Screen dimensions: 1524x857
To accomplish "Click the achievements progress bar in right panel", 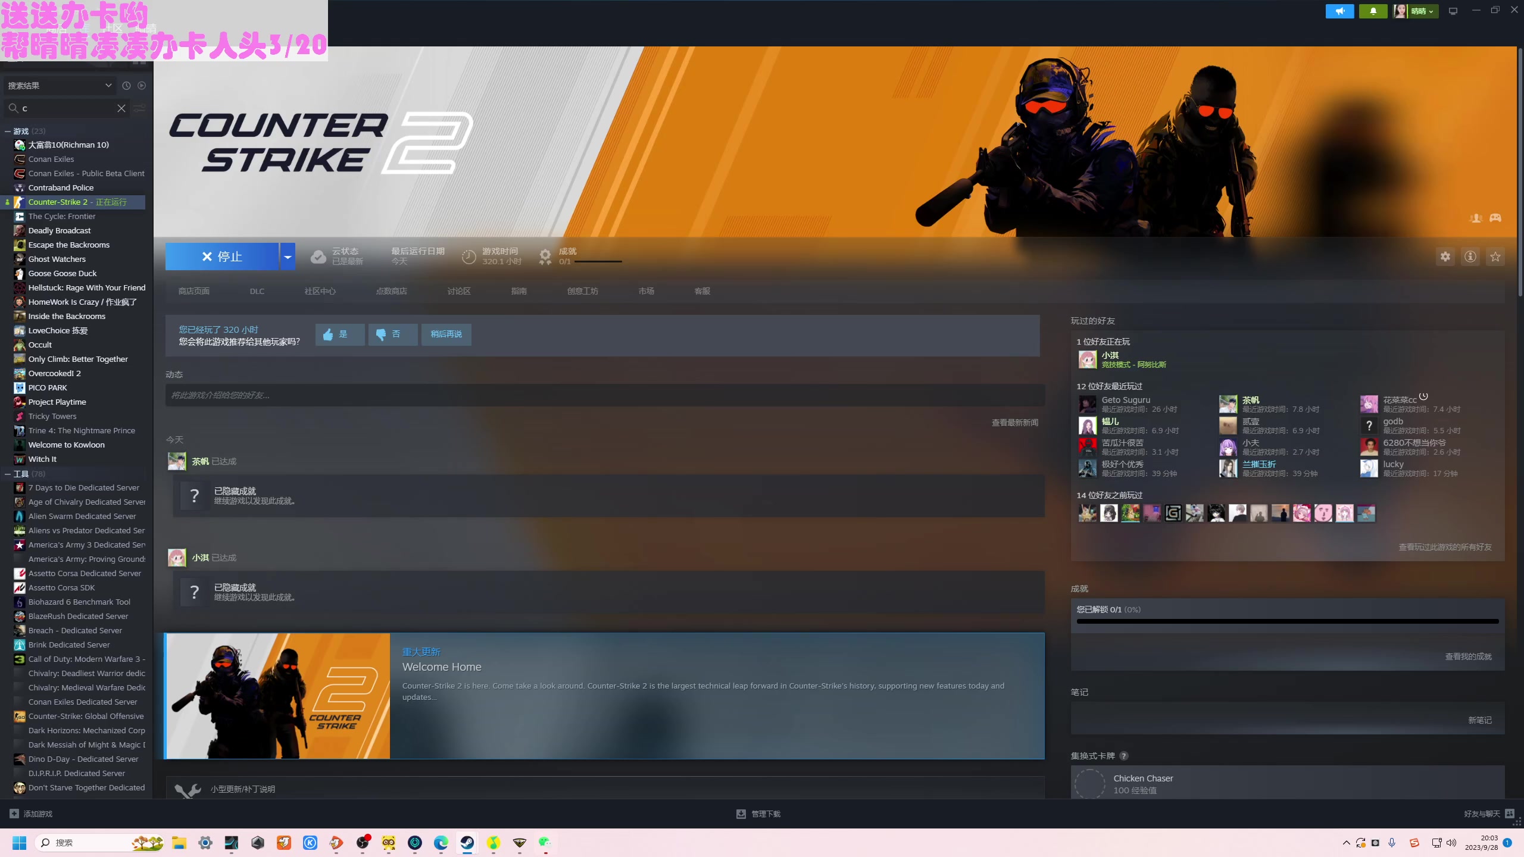I will tap(1288, 621).
